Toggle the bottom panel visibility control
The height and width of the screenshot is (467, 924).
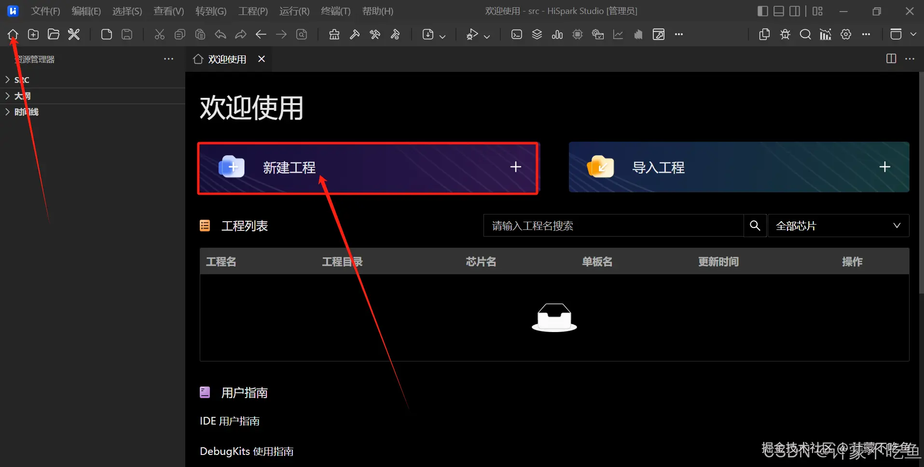click(x=779, y=11)
